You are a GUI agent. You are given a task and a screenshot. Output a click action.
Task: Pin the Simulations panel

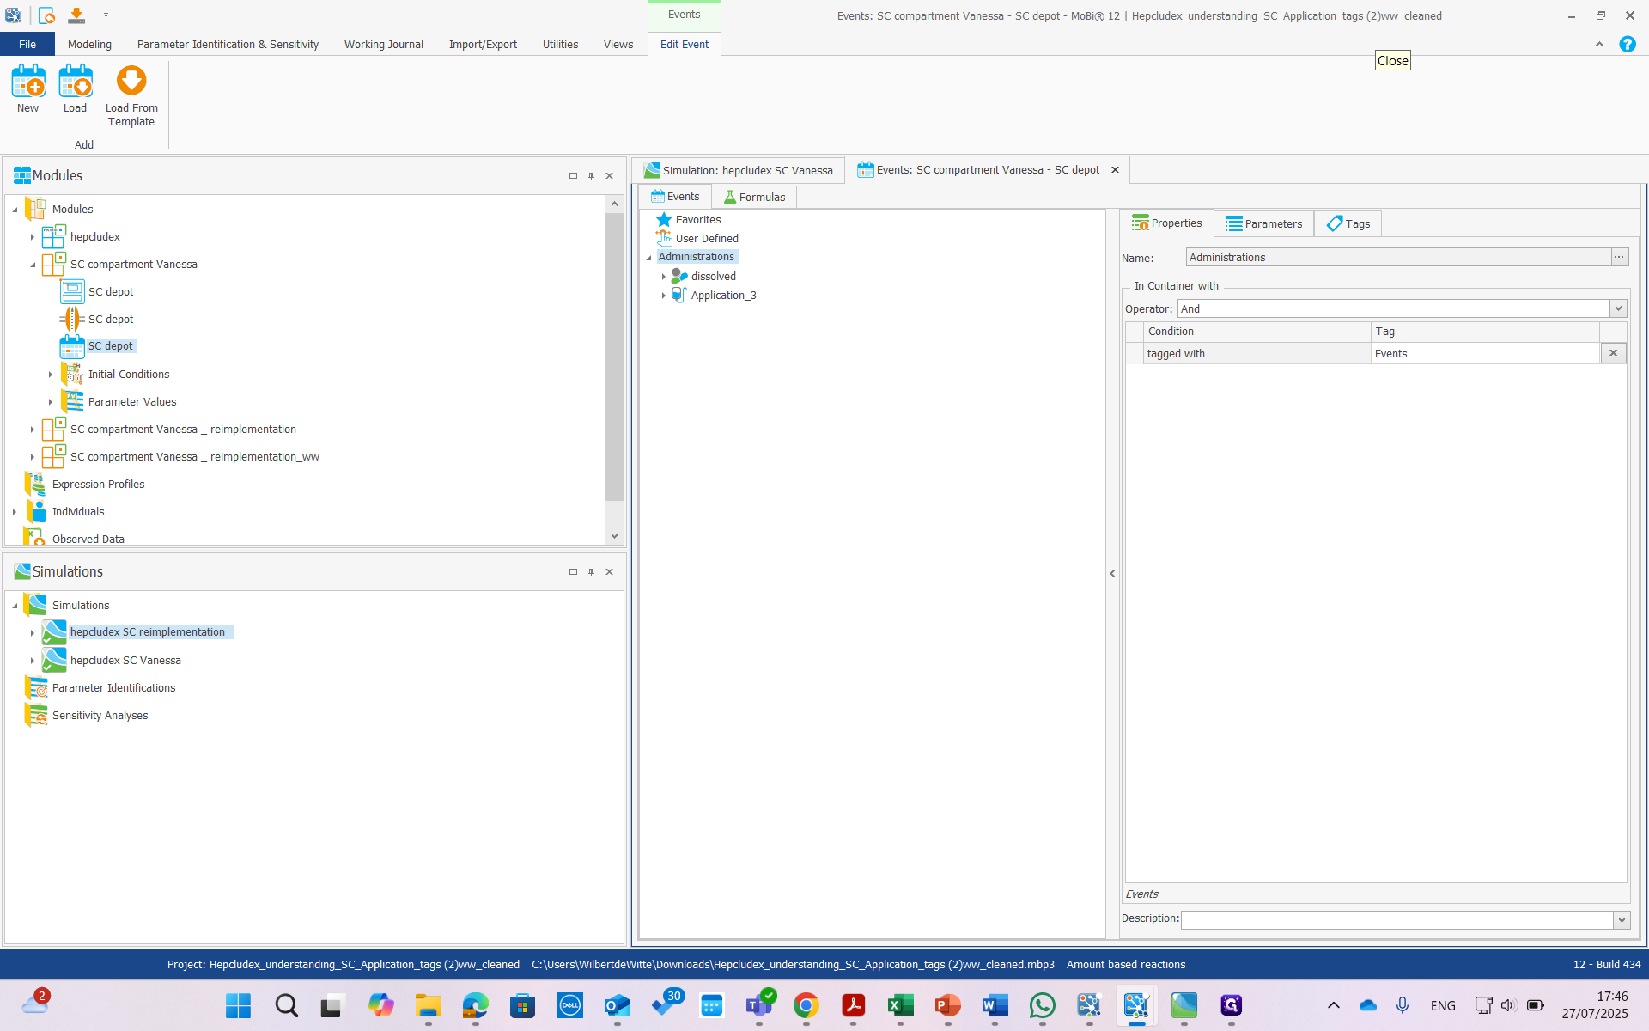click(x=591, y=572)
